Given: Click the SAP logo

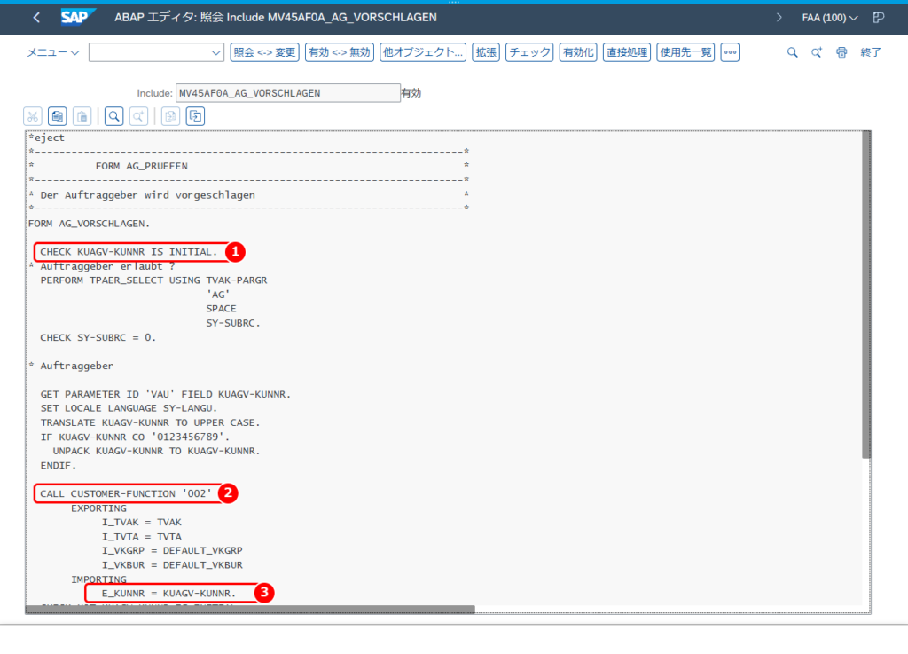Looking at the screenshot, I should pyautogui.click(x=78, y=18).
